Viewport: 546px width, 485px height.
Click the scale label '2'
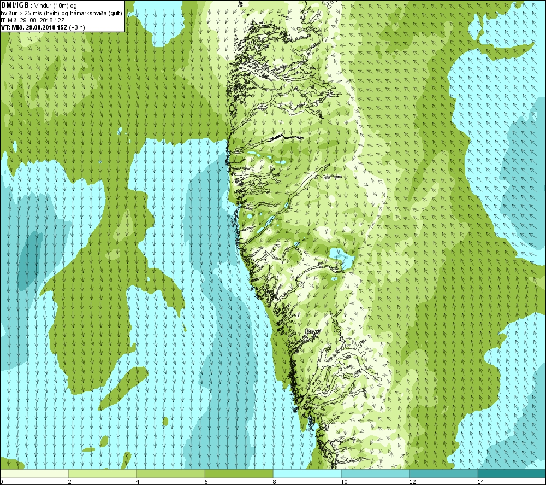click(x=70, y=482)
